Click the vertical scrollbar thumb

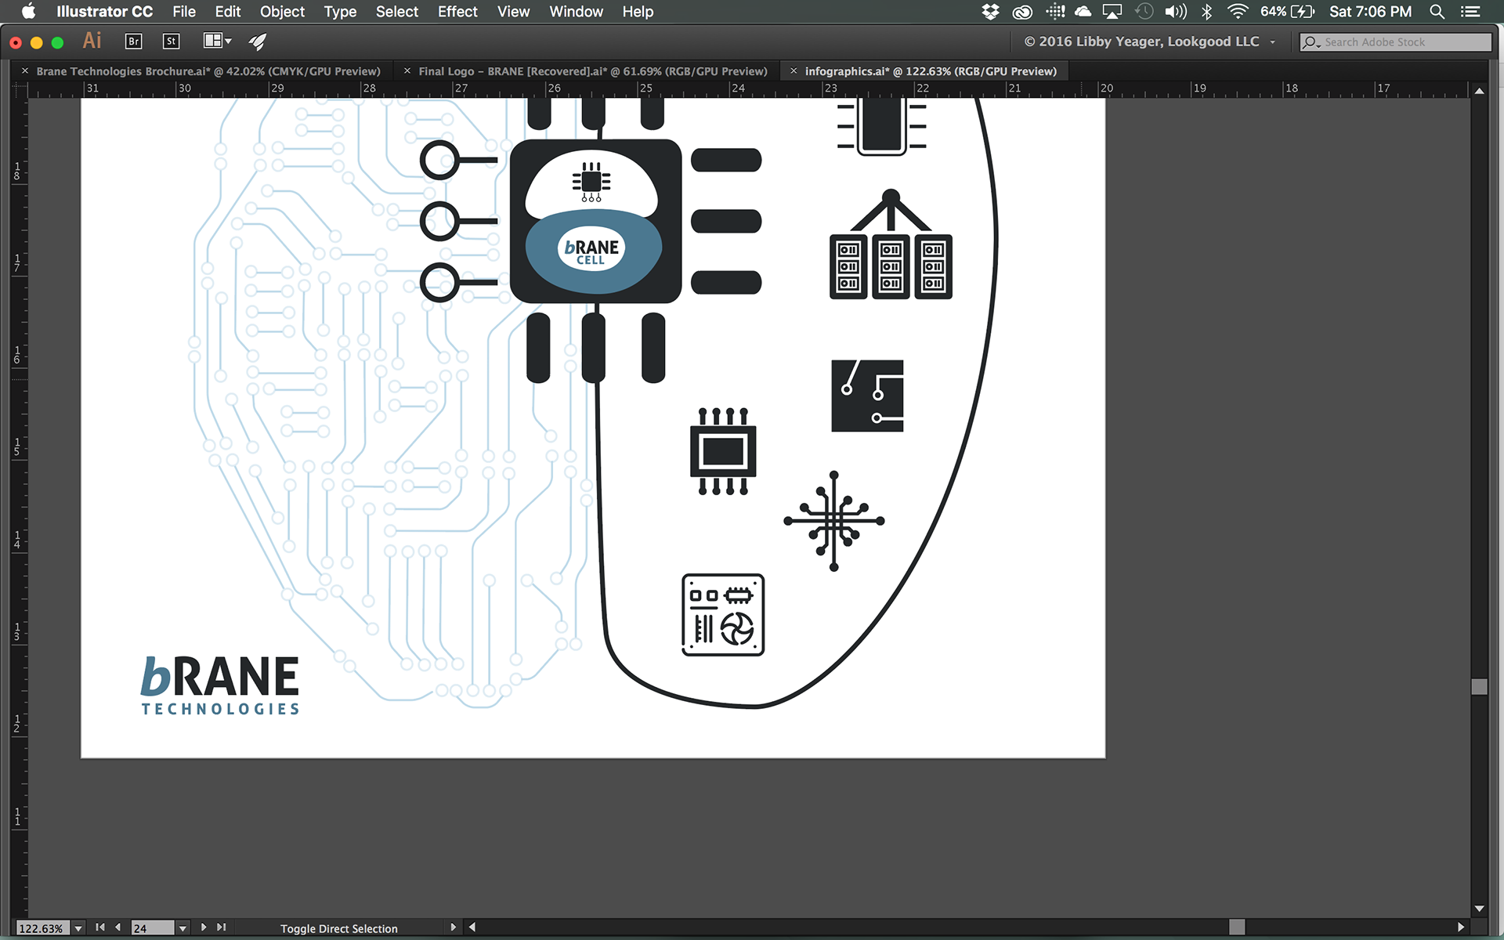1479,686
